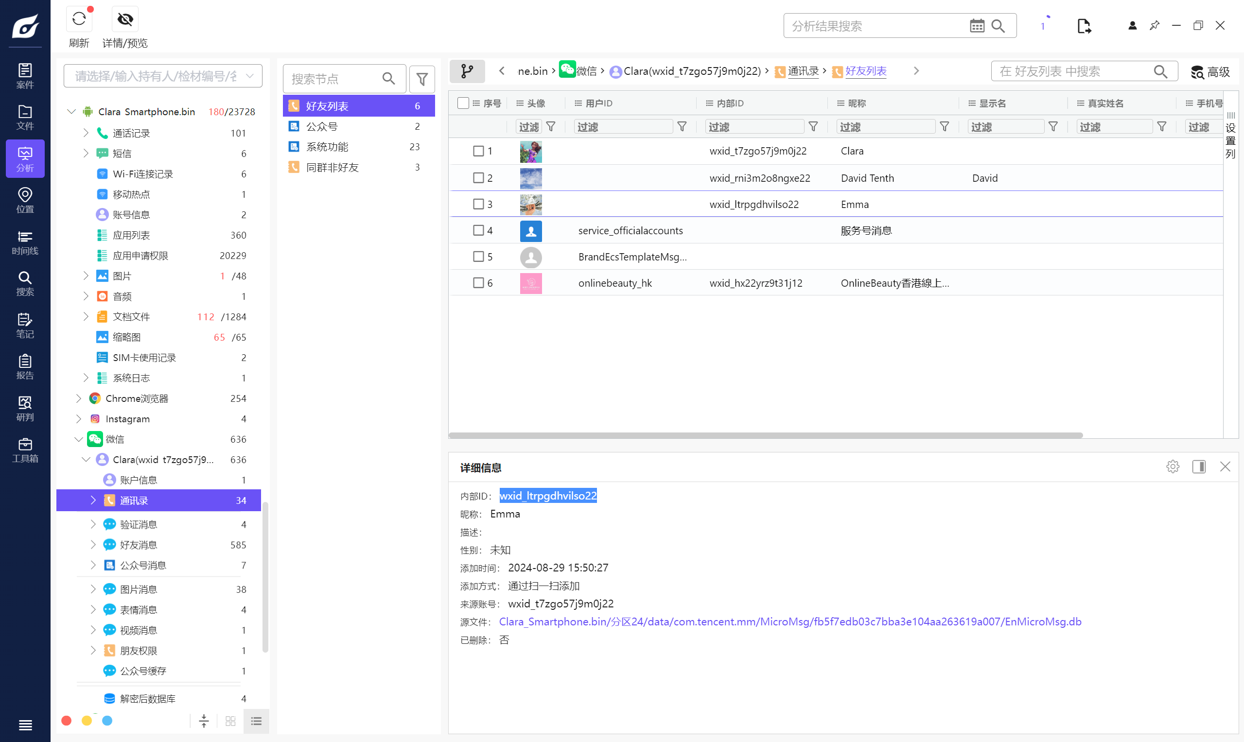The width and height of the screenshot is (1244, 742).
Task: Select the 公众号 node in list
Action: [322, 126]
